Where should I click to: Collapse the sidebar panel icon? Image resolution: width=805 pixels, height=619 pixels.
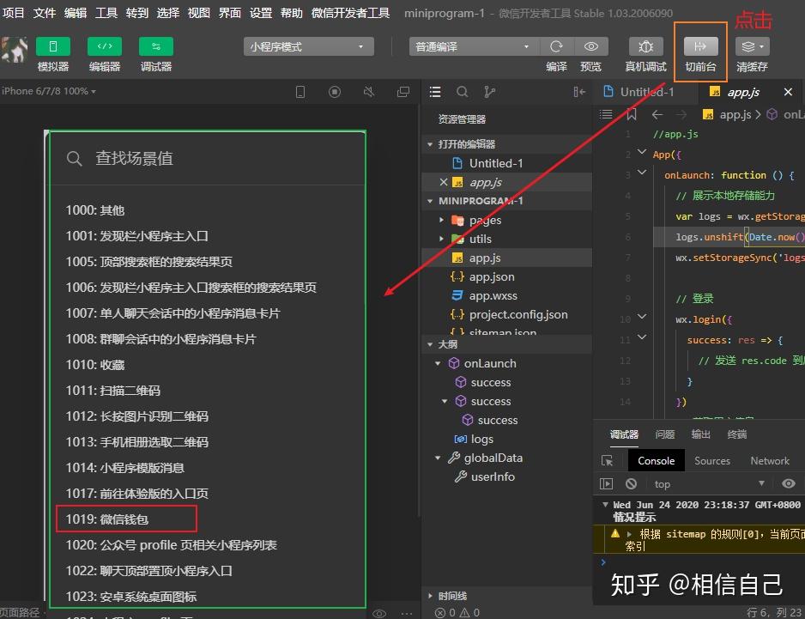pyautogui.click(x=579, y=92)
